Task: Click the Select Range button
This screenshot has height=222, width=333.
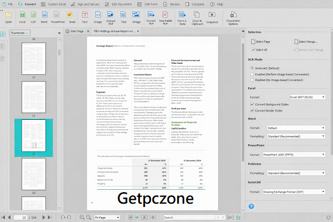Action: click(306, 42)
